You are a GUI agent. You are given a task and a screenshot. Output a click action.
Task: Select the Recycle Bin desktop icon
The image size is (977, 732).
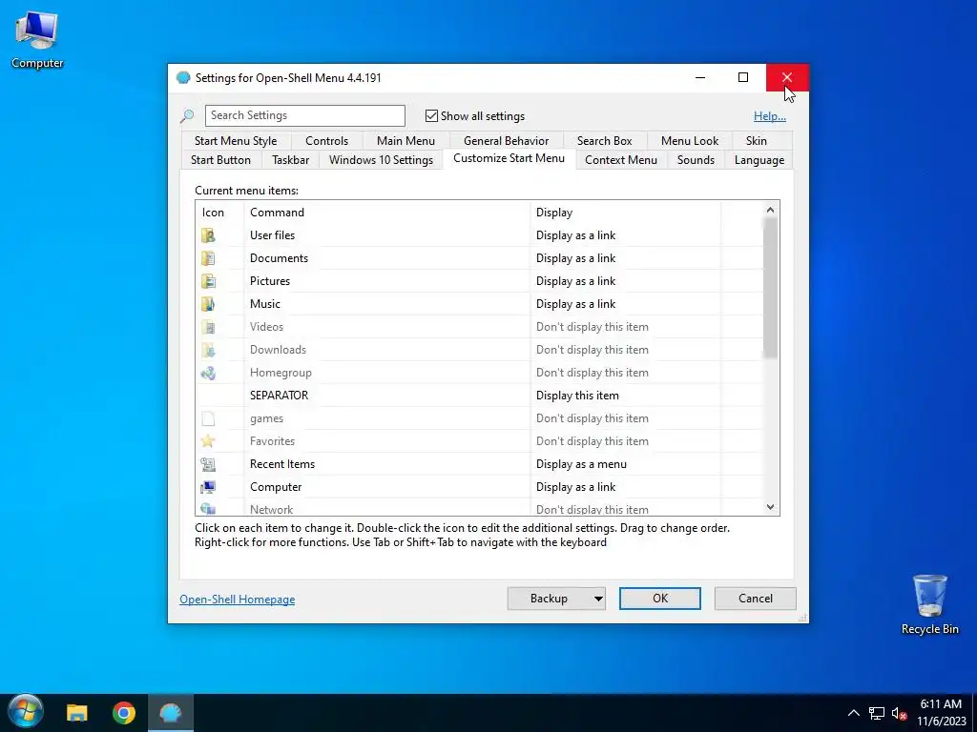[x=929, y=603]
